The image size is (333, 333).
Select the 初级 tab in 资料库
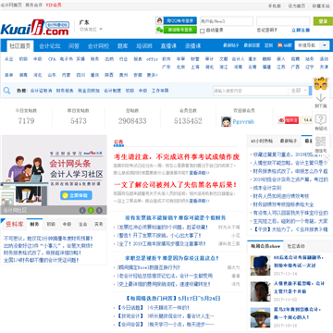51,224
